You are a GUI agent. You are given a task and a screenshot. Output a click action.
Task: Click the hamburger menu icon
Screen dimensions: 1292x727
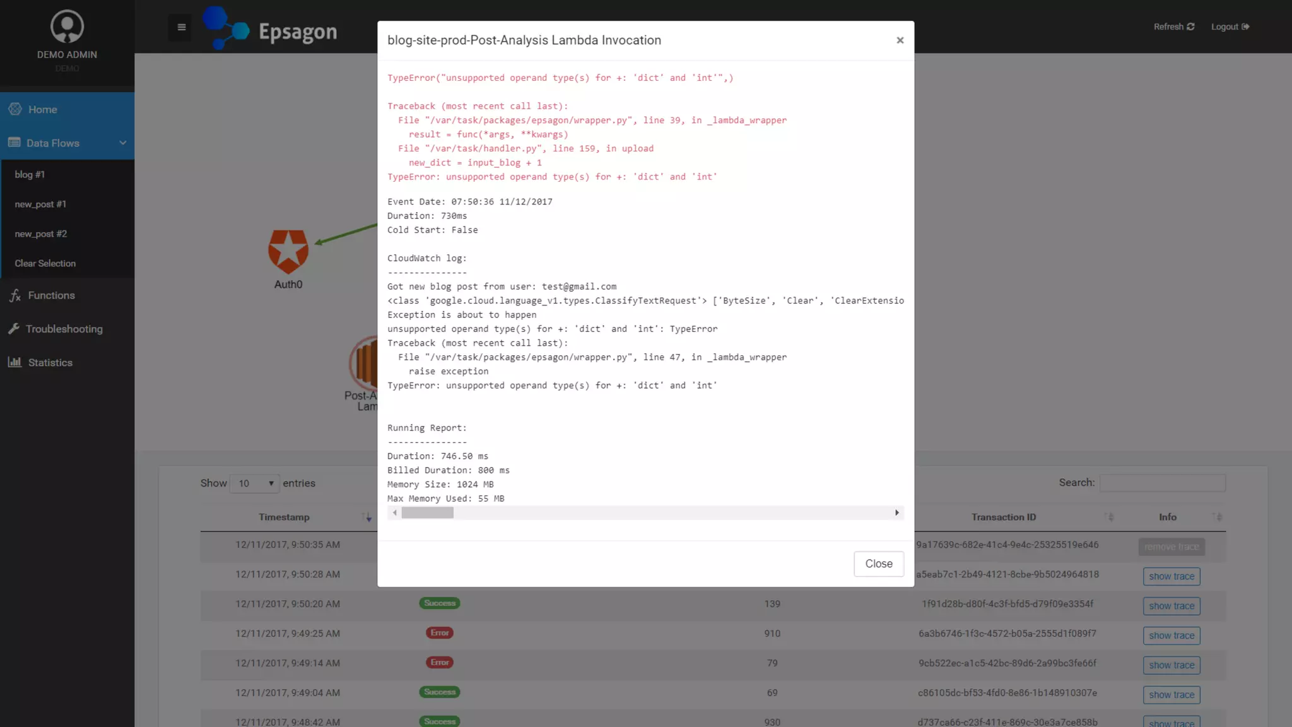point(181,27)
